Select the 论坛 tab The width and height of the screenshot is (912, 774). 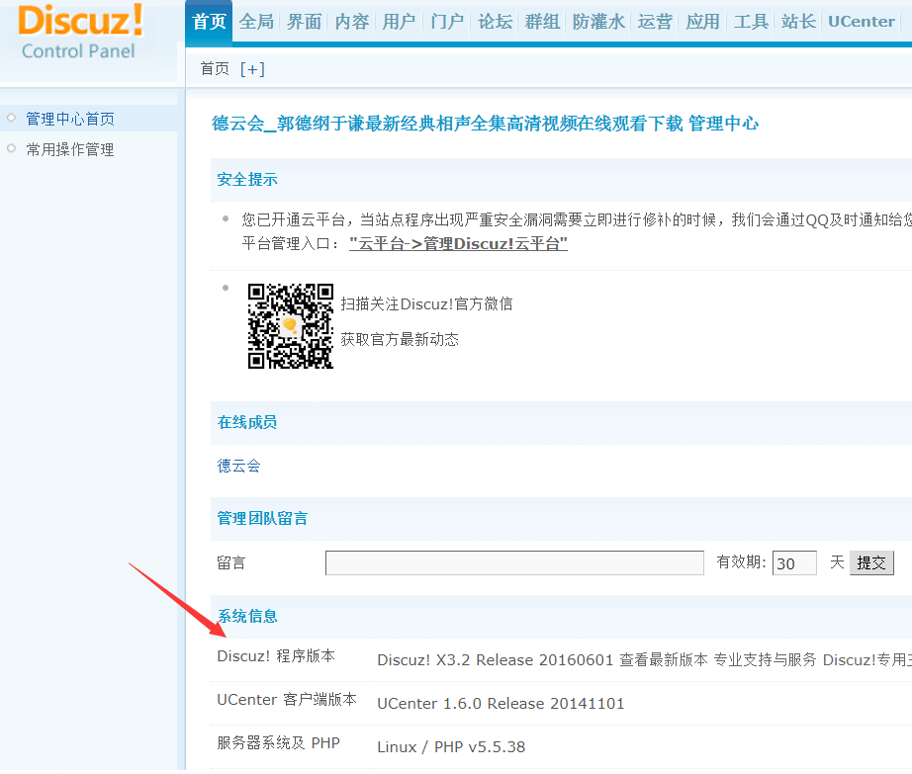pos(495,22)
